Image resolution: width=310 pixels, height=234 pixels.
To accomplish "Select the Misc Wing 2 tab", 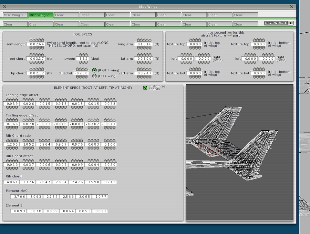I will (41, 15).
